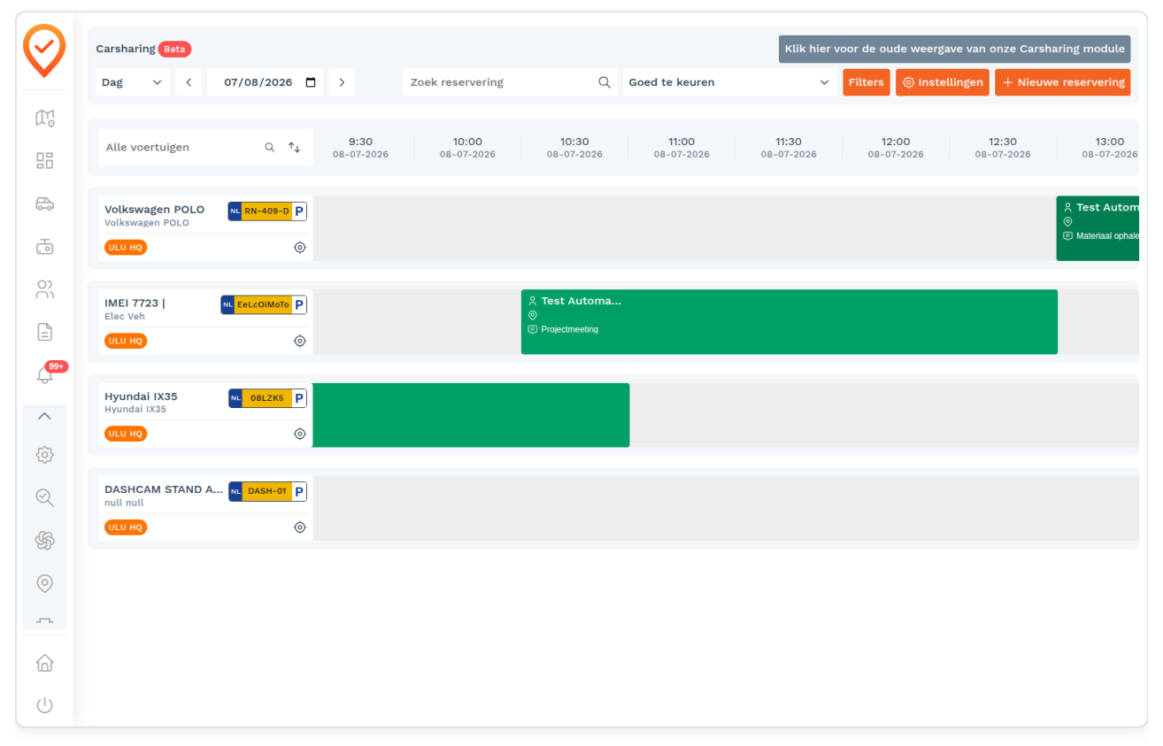Click the magnifier-with-checkmark sidebar icon
Image resolution: width=1163 pixels, height=746 pixels.
(44, 497)
